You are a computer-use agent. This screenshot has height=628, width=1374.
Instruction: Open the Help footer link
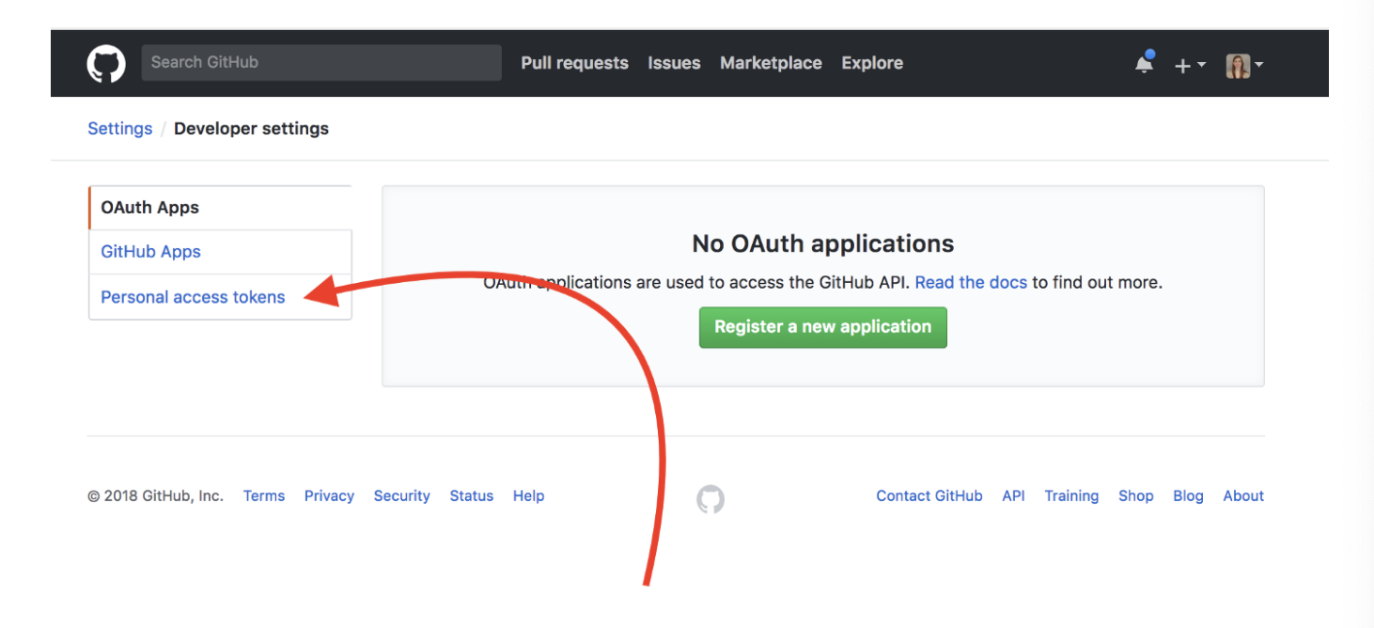tap(528, 496)
